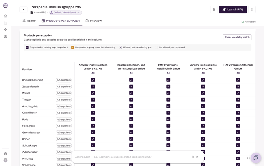
Task: Open the home icon in sidebar
Action: [x=6, y=16]
